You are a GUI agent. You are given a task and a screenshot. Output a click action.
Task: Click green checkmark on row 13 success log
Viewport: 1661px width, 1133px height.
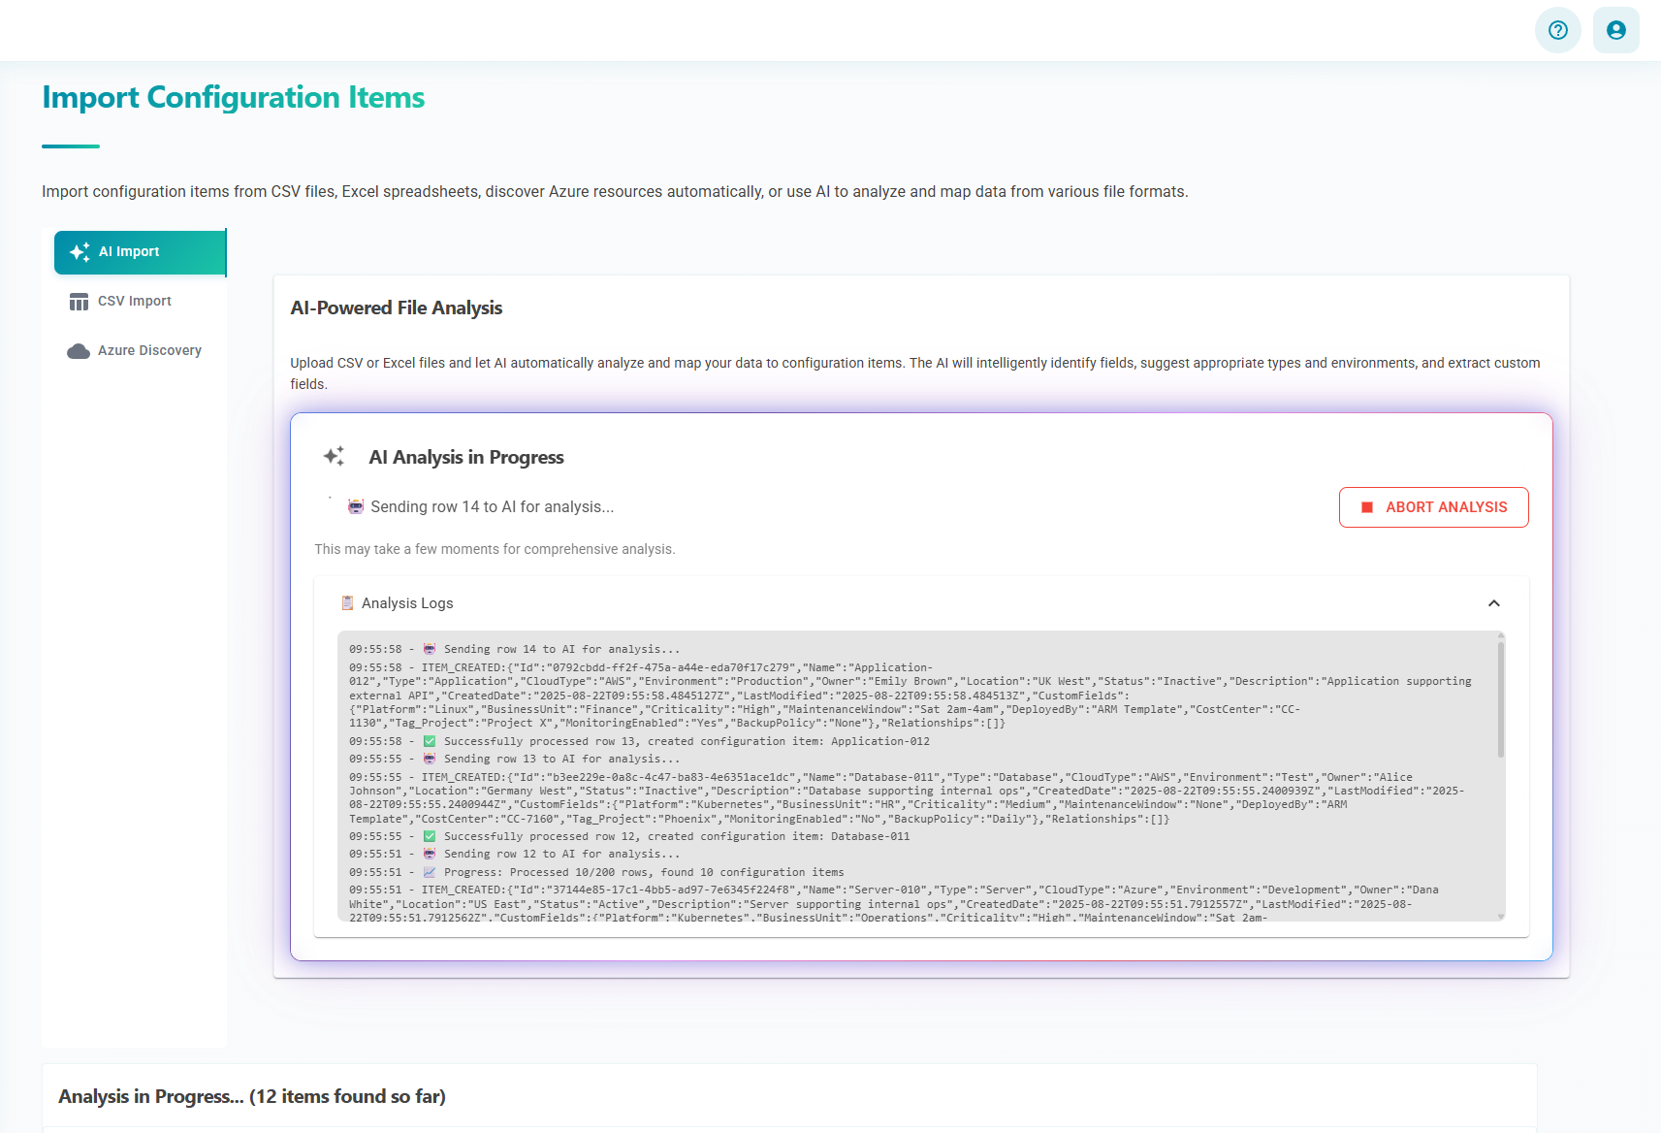[430, 741]
